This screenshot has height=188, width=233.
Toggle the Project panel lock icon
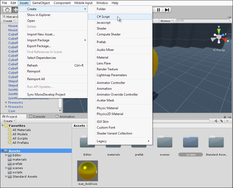click(x=225, y=117)
